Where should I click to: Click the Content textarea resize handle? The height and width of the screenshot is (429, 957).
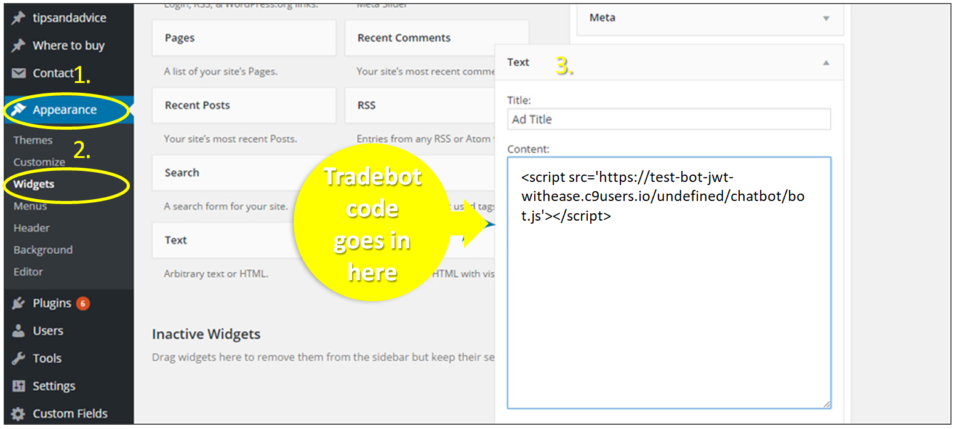click(x=826, y=404)
